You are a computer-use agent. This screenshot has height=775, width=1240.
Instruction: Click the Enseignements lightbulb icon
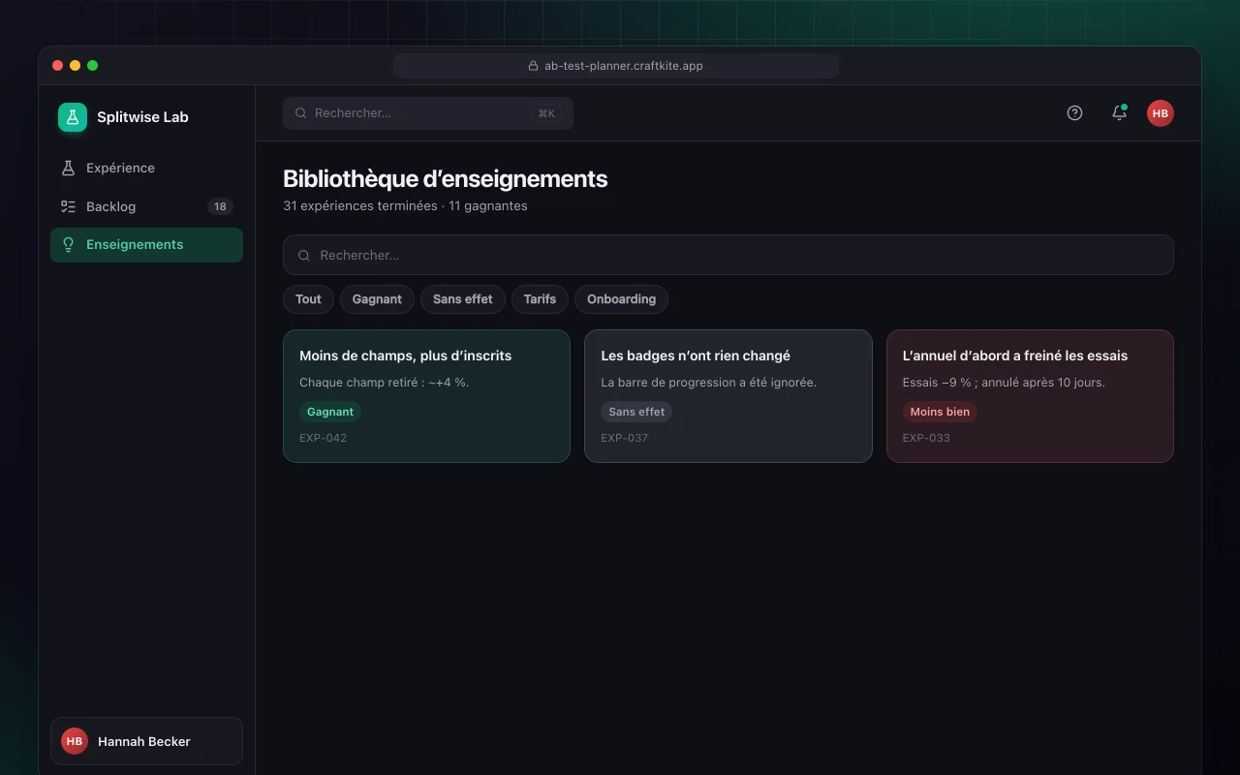(68, 245)
